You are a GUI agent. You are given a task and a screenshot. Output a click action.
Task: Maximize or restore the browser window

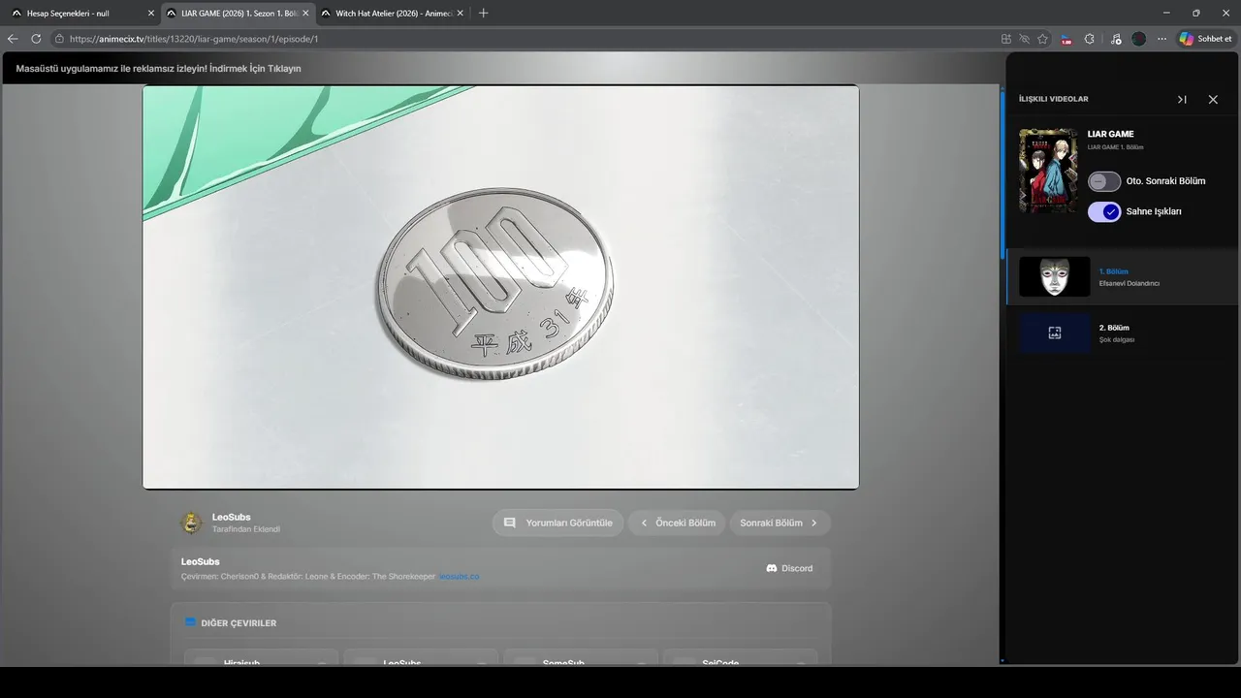coord(1195,13)
